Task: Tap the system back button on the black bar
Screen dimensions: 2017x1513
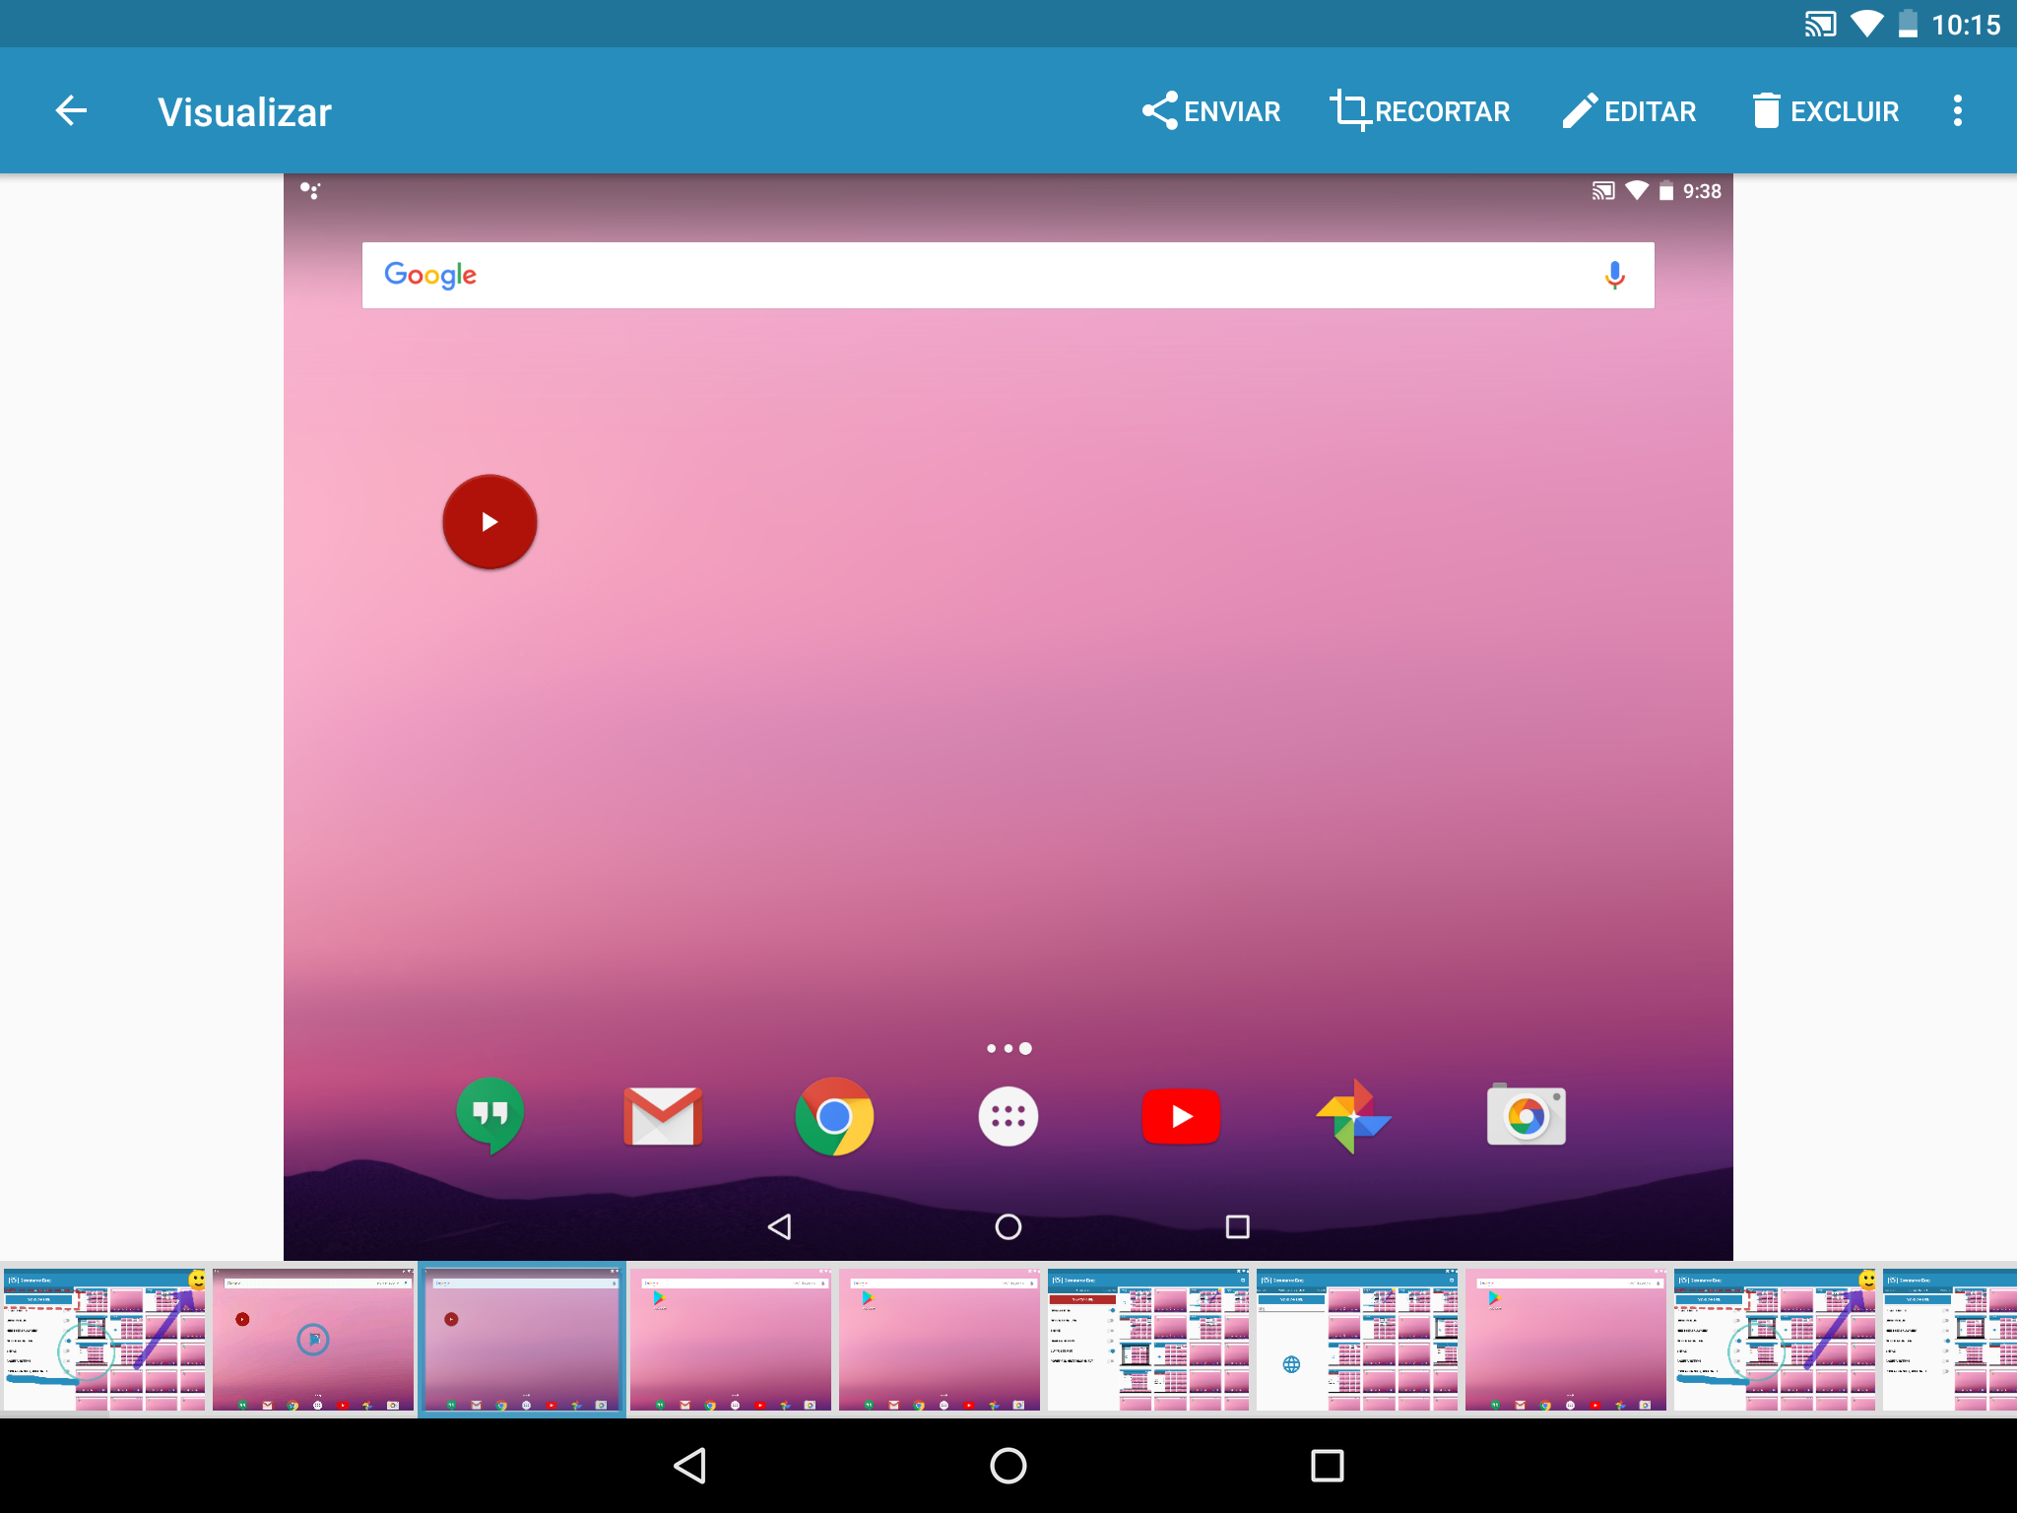Action: pyautogui.click(x=689, y=1466)
